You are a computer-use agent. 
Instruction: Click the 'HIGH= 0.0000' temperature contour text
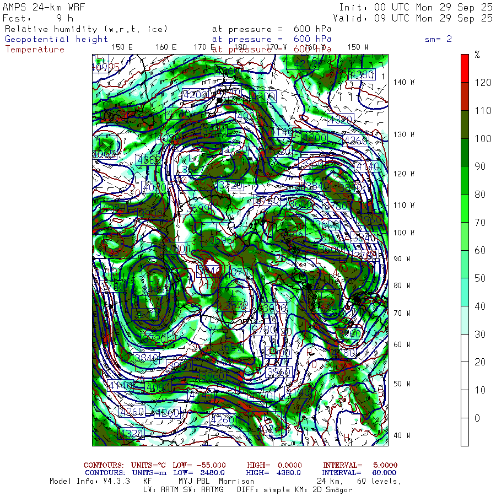click(274, 465)
